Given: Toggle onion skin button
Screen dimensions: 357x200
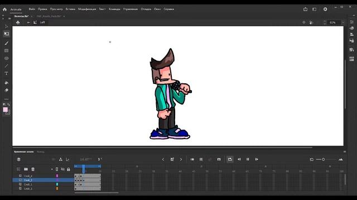Looking at the screenshot, I should (192, 159).
